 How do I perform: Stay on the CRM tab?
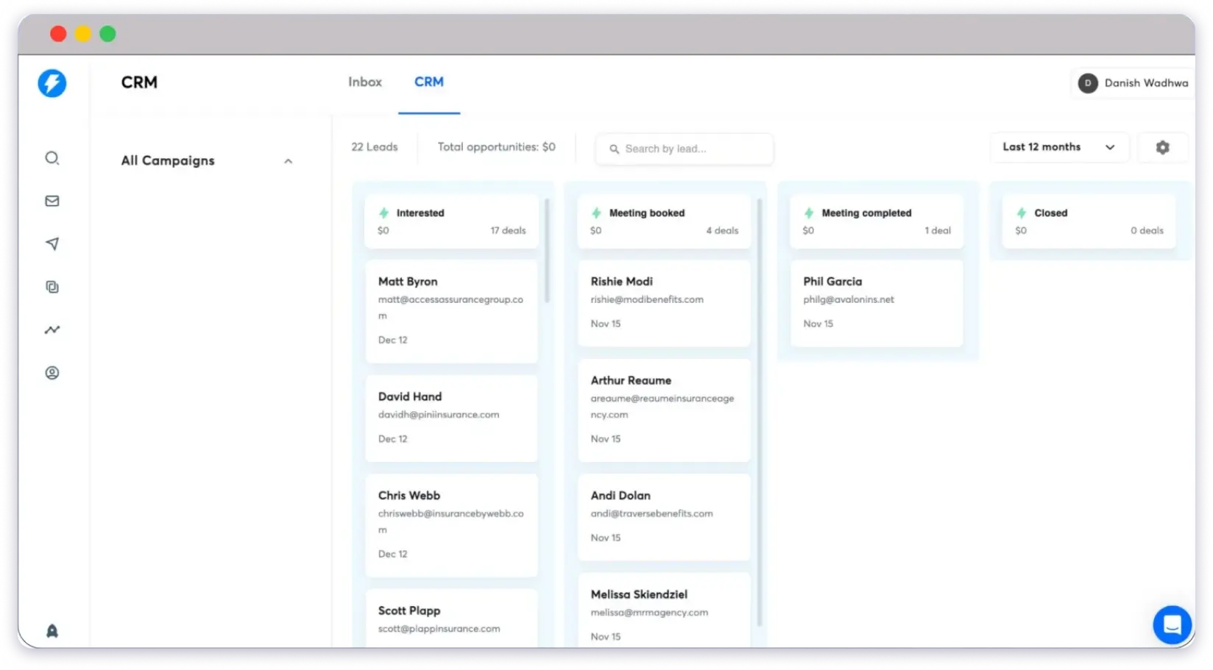point(429,82)
